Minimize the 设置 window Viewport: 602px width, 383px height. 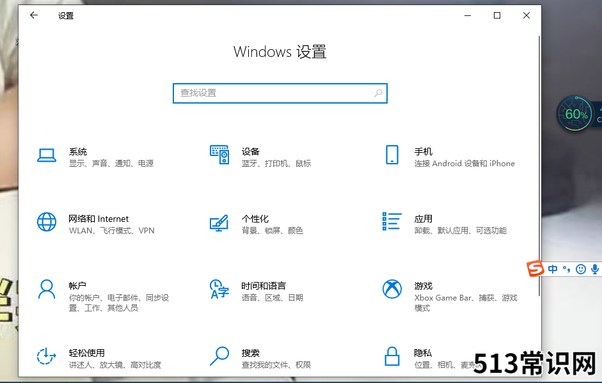468,15
